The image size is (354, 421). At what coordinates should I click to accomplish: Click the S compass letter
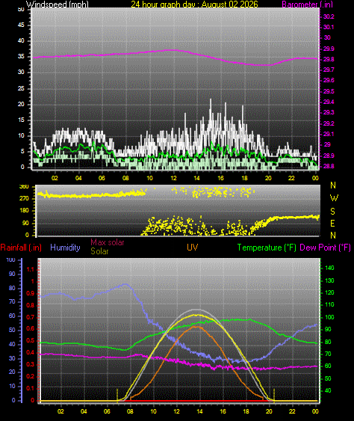(332, 212)
